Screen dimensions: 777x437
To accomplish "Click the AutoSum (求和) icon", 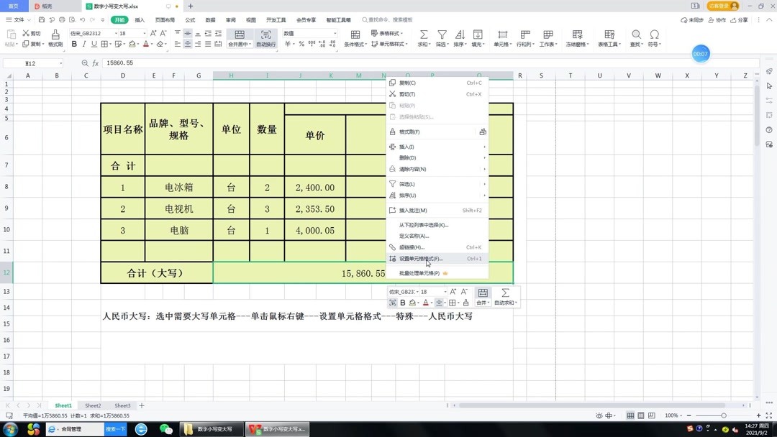I will coord(423,35).
